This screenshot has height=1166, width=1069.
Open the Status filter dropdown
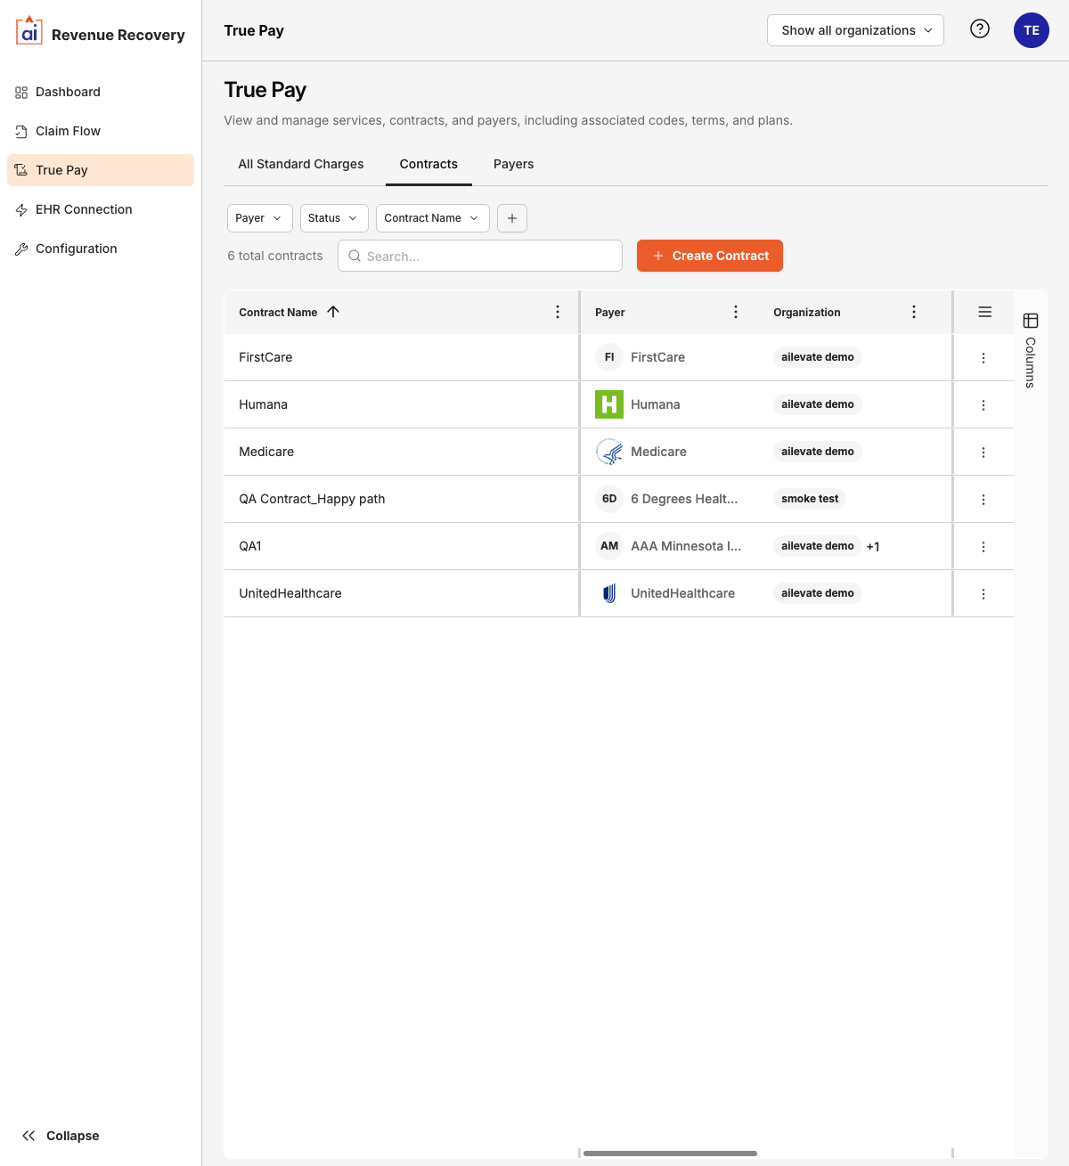(x=333, y=218)
